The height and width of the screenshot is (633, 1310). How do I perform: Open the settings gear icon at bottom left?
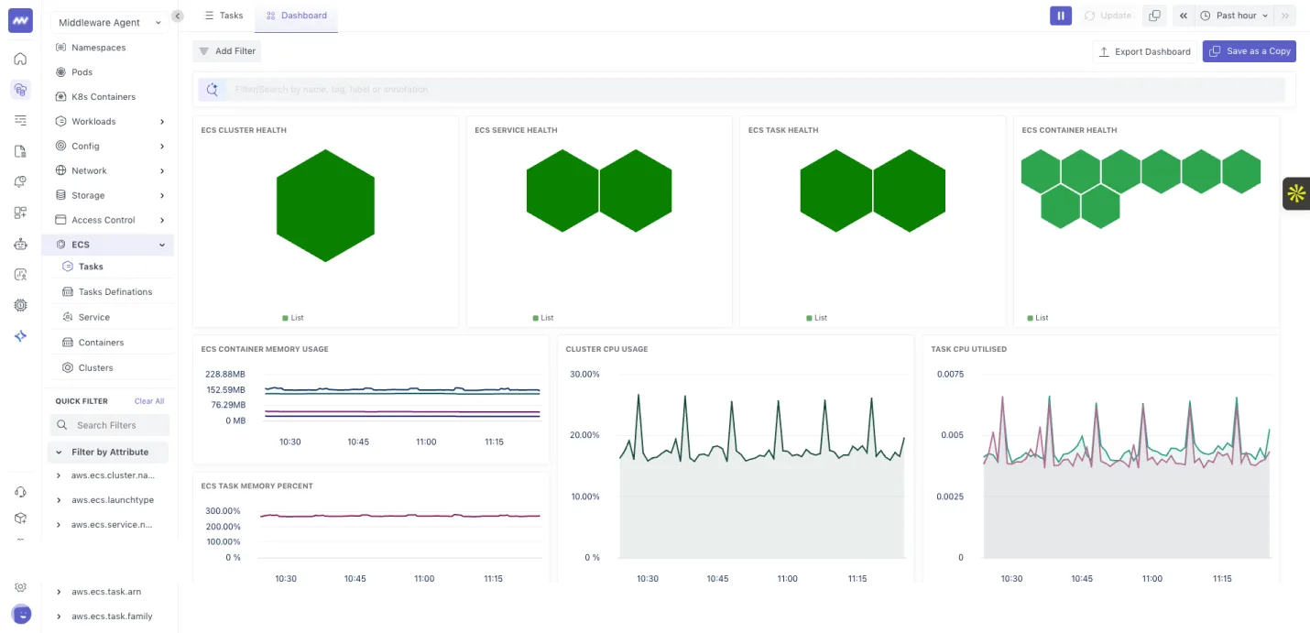(20, 587)
